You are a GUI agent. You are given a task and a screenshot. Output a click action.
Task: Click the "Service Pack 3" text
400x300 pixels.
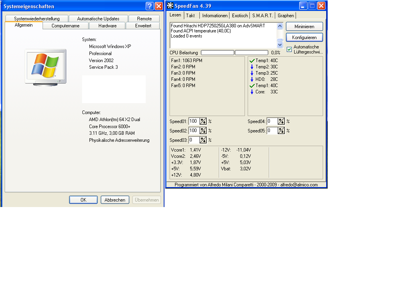coord(103,67)
